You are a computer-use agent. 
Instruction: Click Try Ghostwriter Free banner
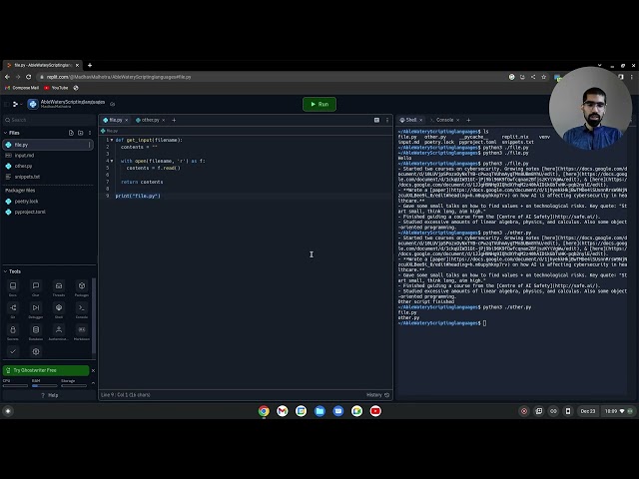click(46, 370)
